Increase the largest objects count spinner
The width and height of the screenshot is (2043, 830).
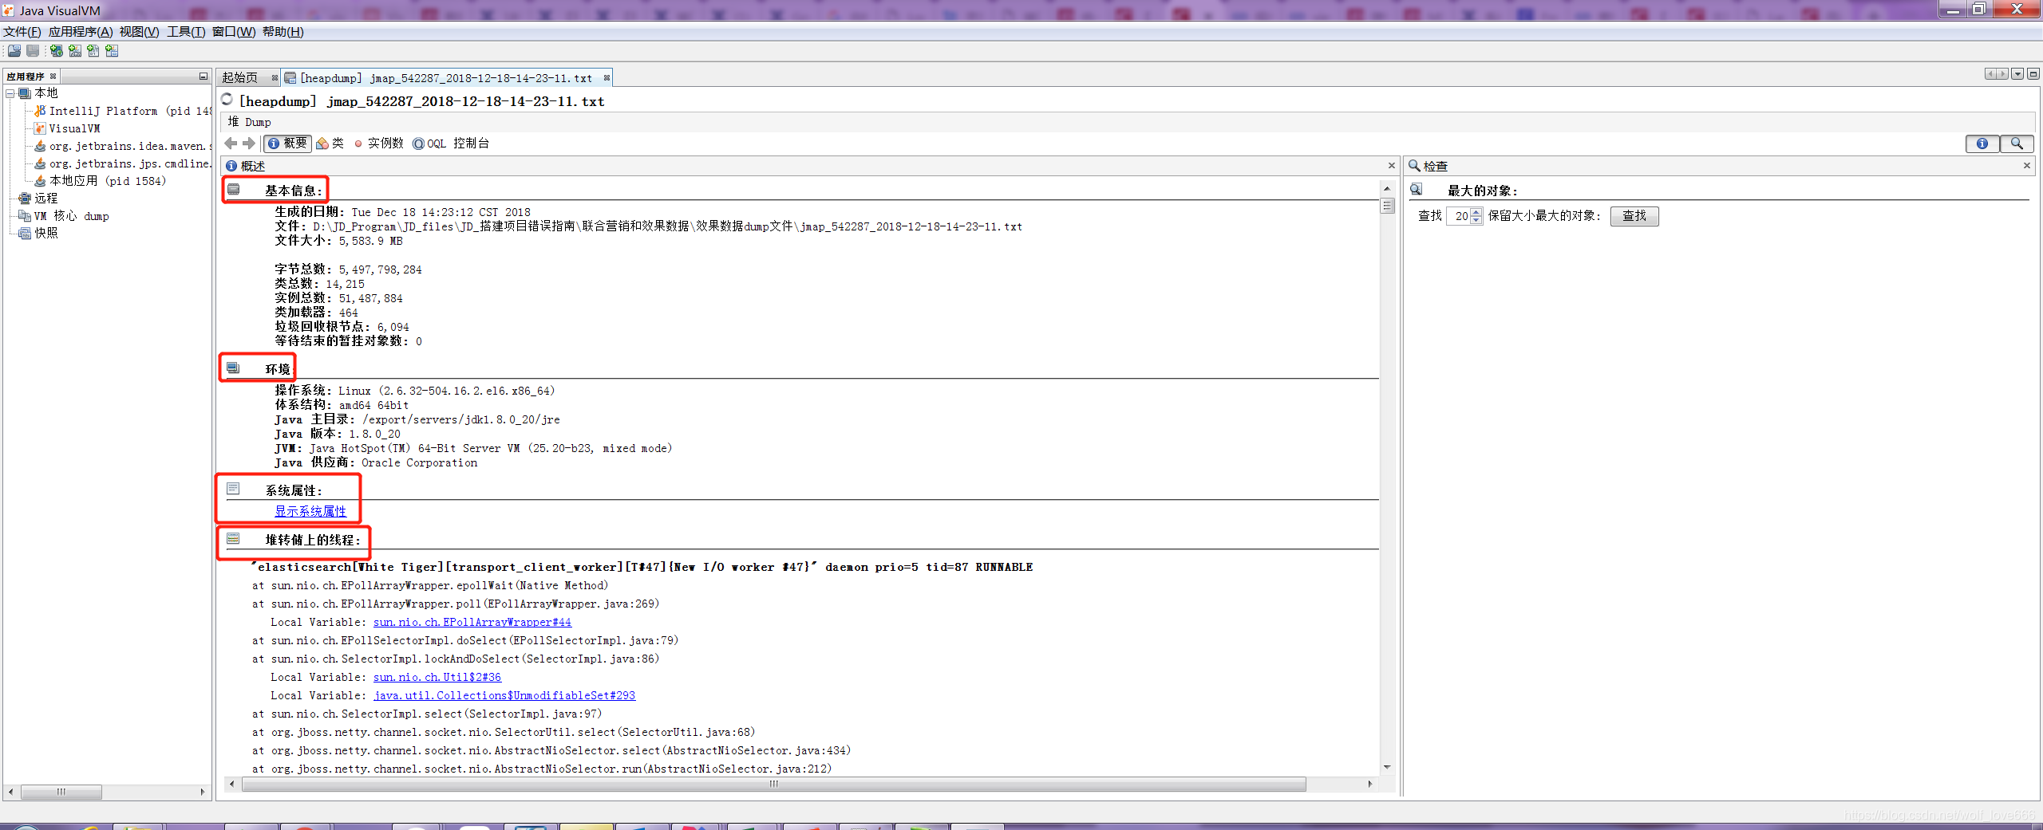(1476, 212)
